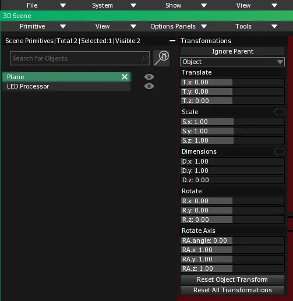
Task: Open the Object transform space dropdown
Action: [x=232, y=62]
